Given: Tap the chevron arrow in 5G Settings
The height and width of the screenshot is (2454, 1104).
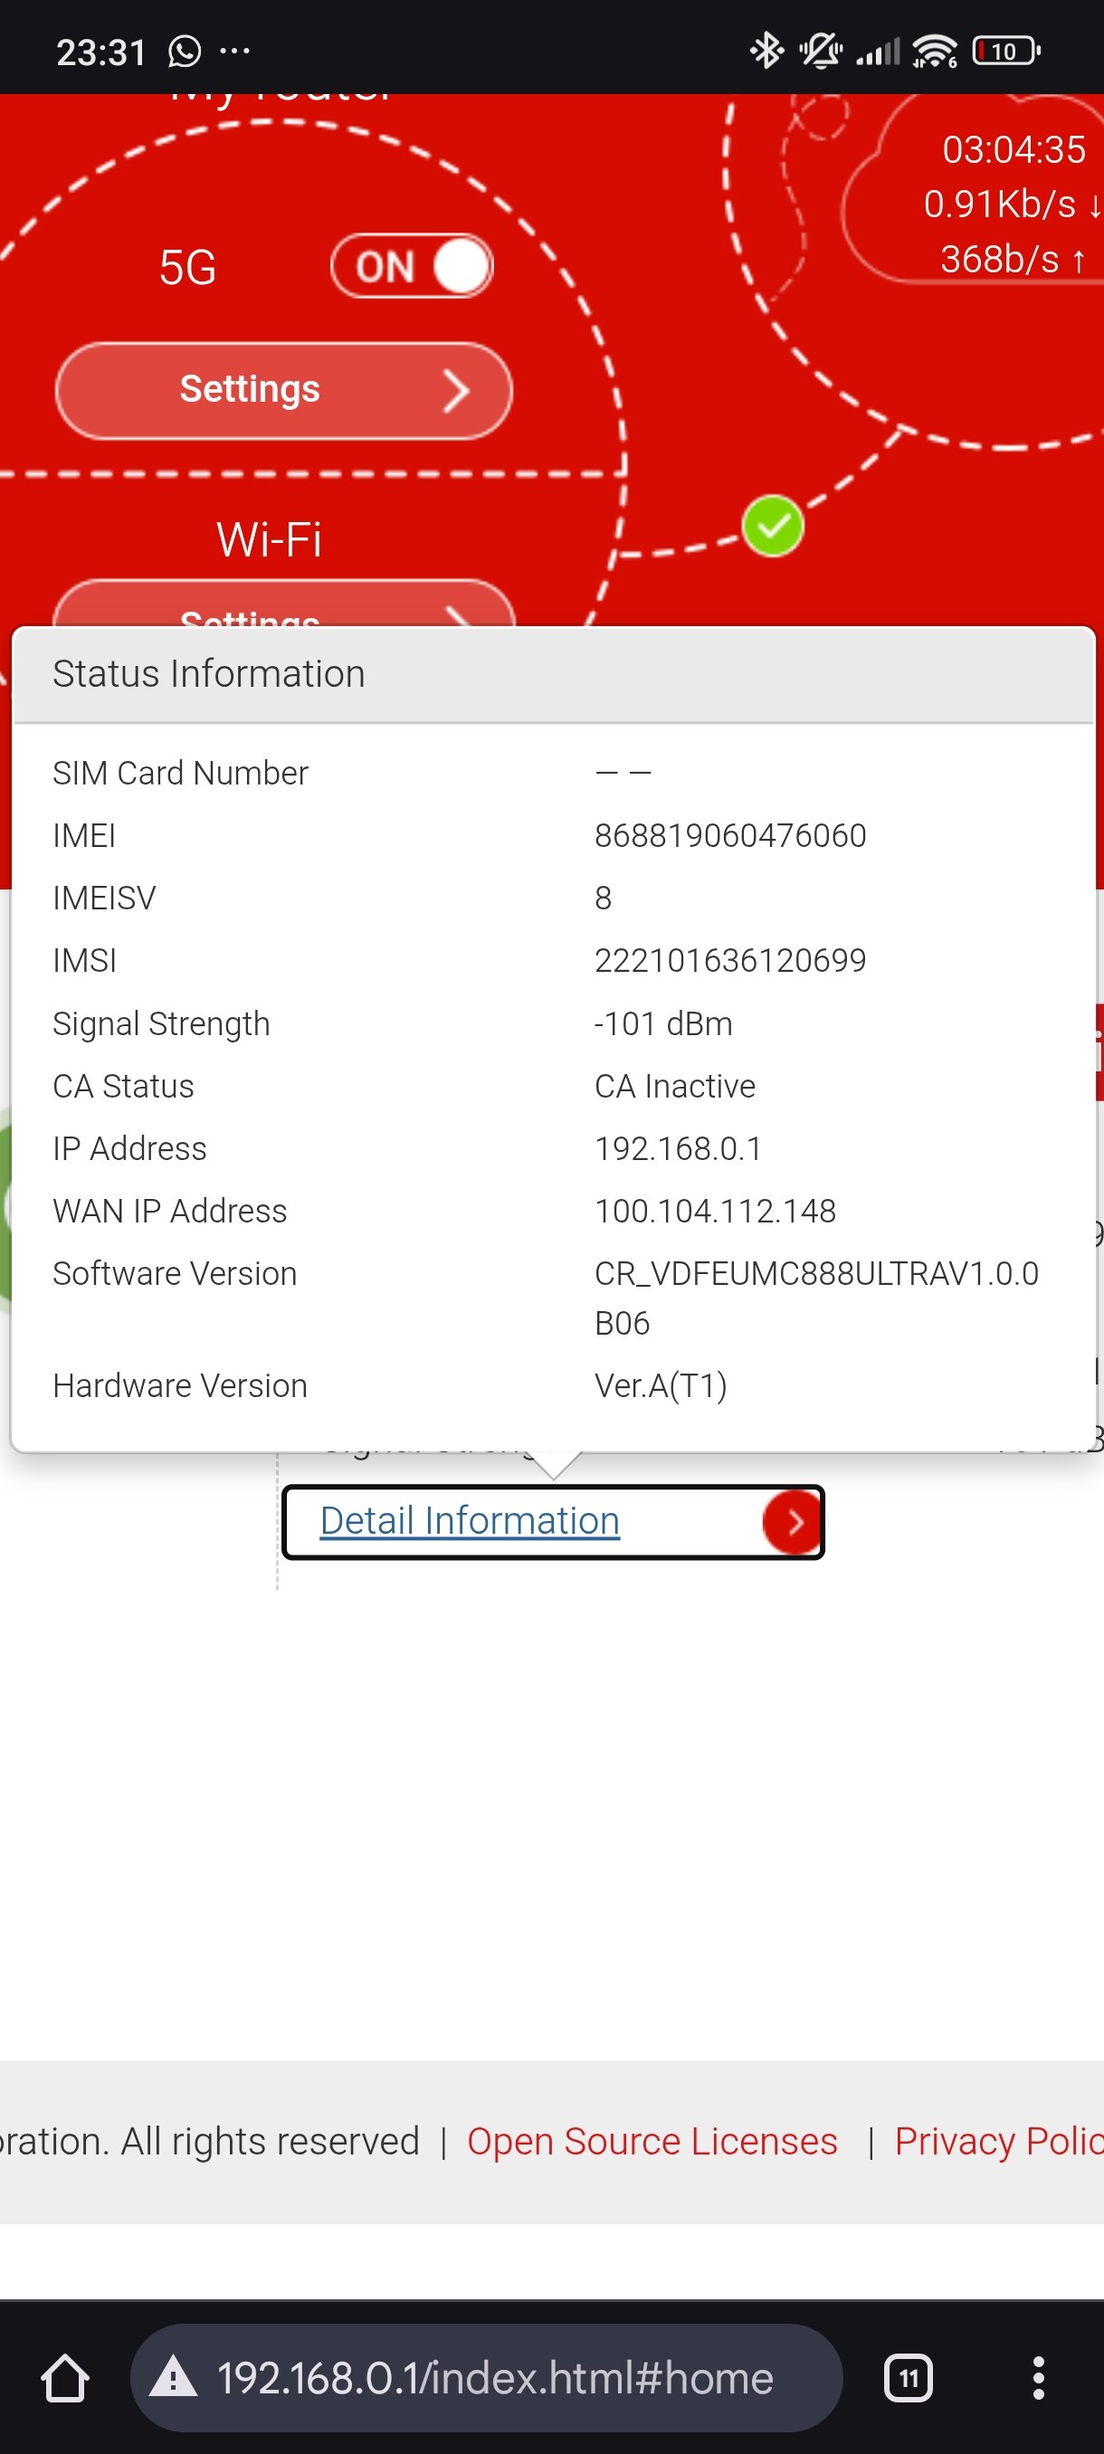Looking at the screenshot, I should 456,391.
